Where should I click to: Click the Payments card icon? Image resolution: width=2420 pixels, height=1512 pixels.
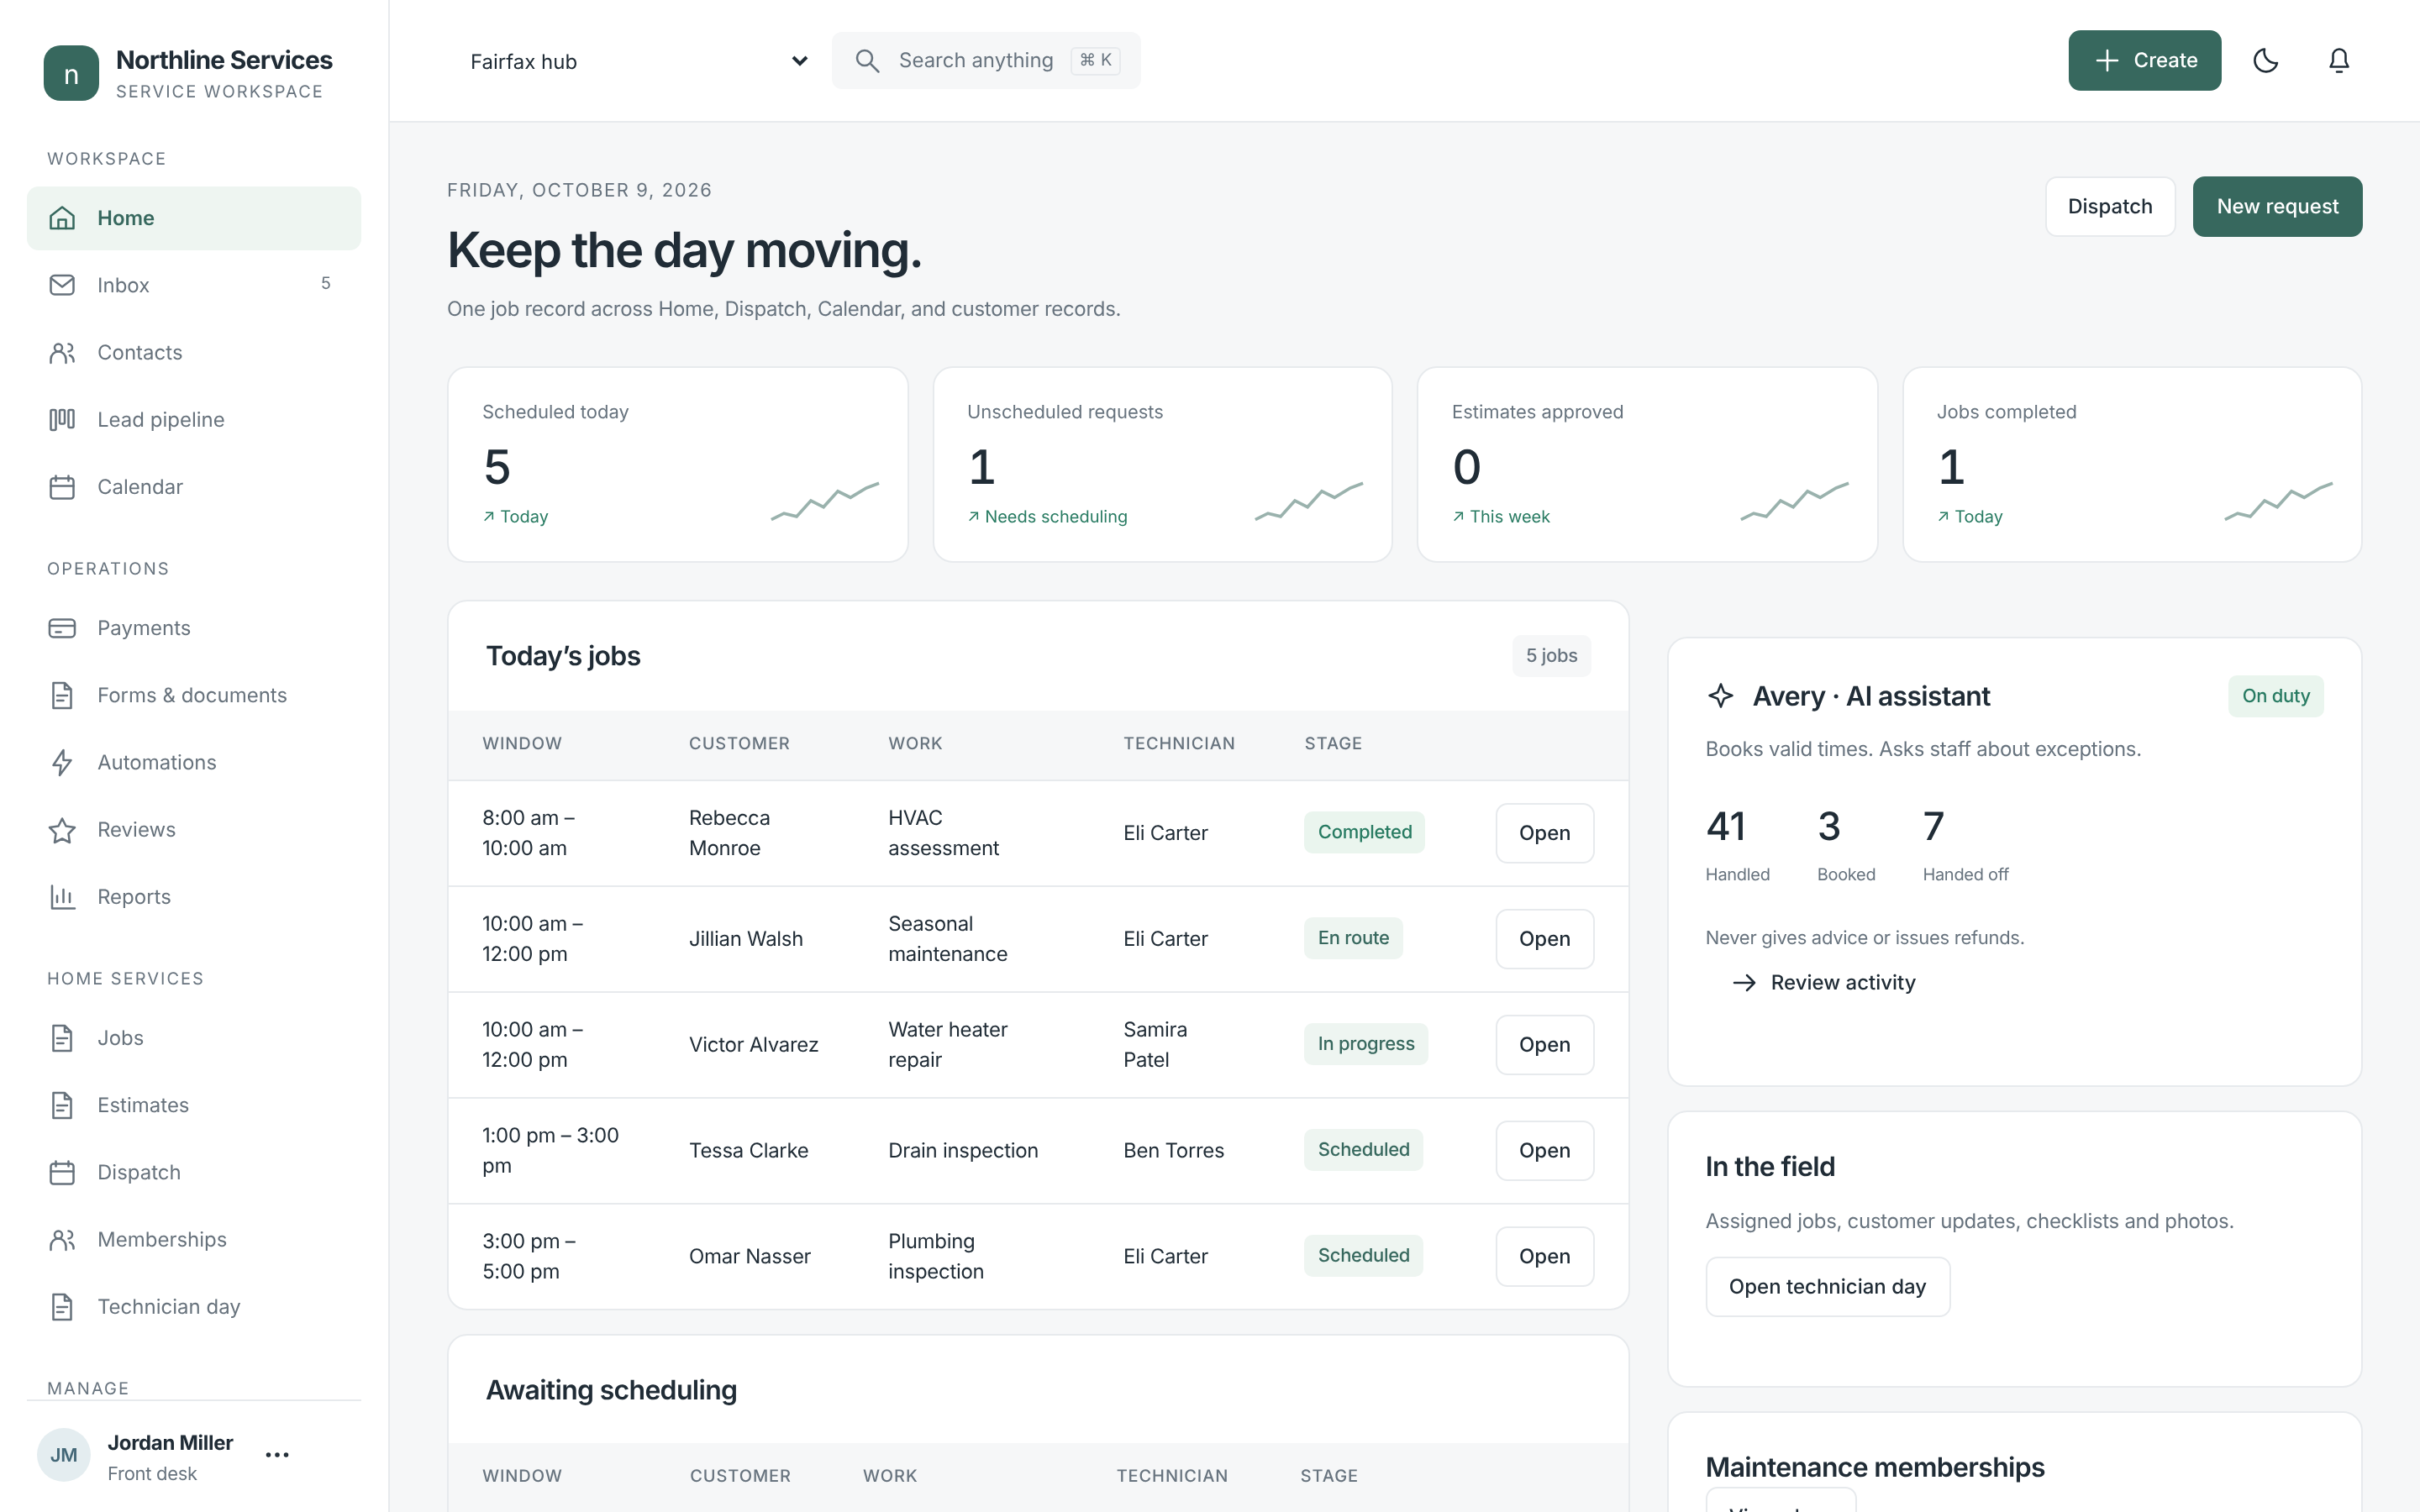tap(62, 628)
